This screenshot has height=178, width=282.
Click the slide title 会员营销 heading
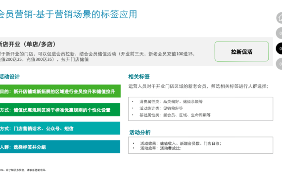point(68,14)
